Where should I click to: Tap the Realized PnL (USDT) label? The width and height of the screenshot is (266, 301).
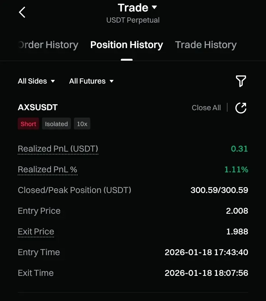(58, 149)
